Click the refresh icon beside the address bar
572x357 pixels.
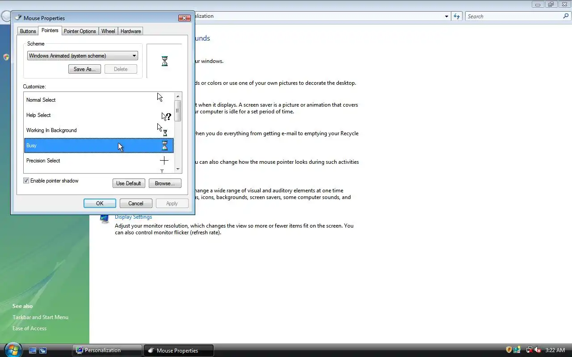[456, 16]
